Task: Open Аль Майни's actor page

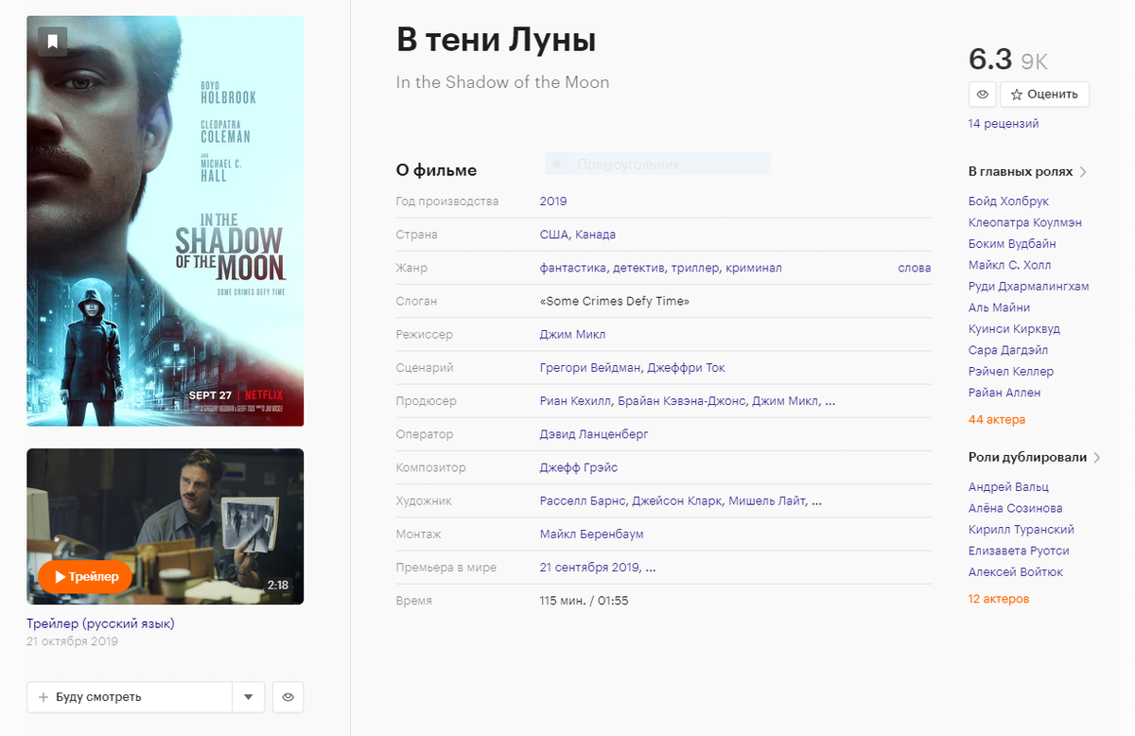Action: point(999,308)
